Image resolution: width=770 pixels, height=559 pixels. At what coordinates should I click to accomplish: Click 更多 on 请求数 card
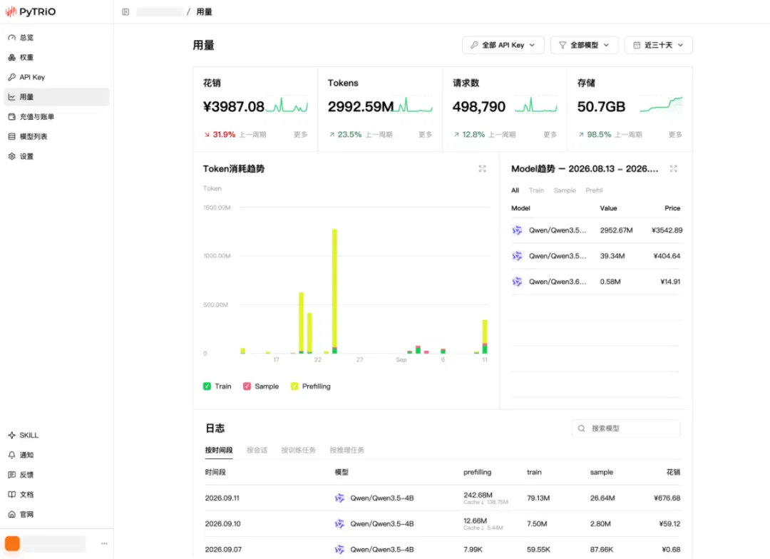pyautogui.click(x=550, y=134)
